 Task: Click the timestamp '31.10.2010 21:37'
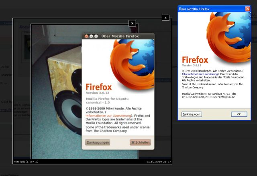coord(159,162)
